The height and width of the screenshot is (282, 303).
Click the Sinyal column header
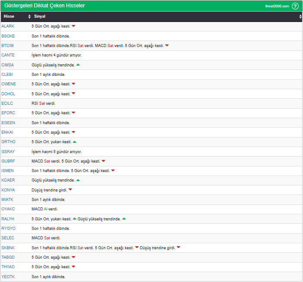tap(40, 16)
